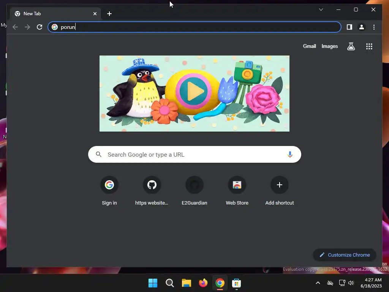Viewport: 389px width, 292px height.
Task: Close the New Tab tab
Action: click(95, 14)
